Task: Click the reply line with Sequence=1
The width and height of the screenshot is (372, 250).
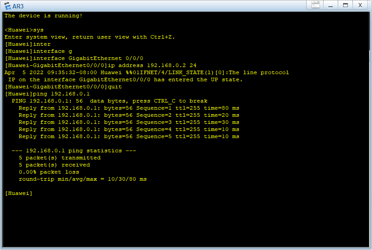Action: (x=129, y=108)
